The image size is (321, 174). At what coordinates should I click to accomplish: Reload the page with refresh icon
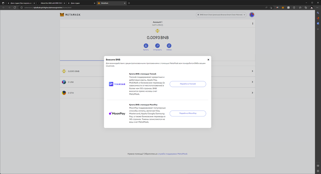(15, 7)
